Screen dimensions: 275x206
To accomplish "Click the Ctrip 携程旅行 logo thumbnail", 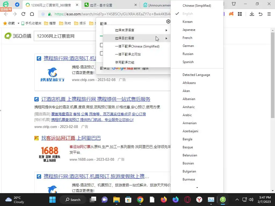I will pos(52,74).
